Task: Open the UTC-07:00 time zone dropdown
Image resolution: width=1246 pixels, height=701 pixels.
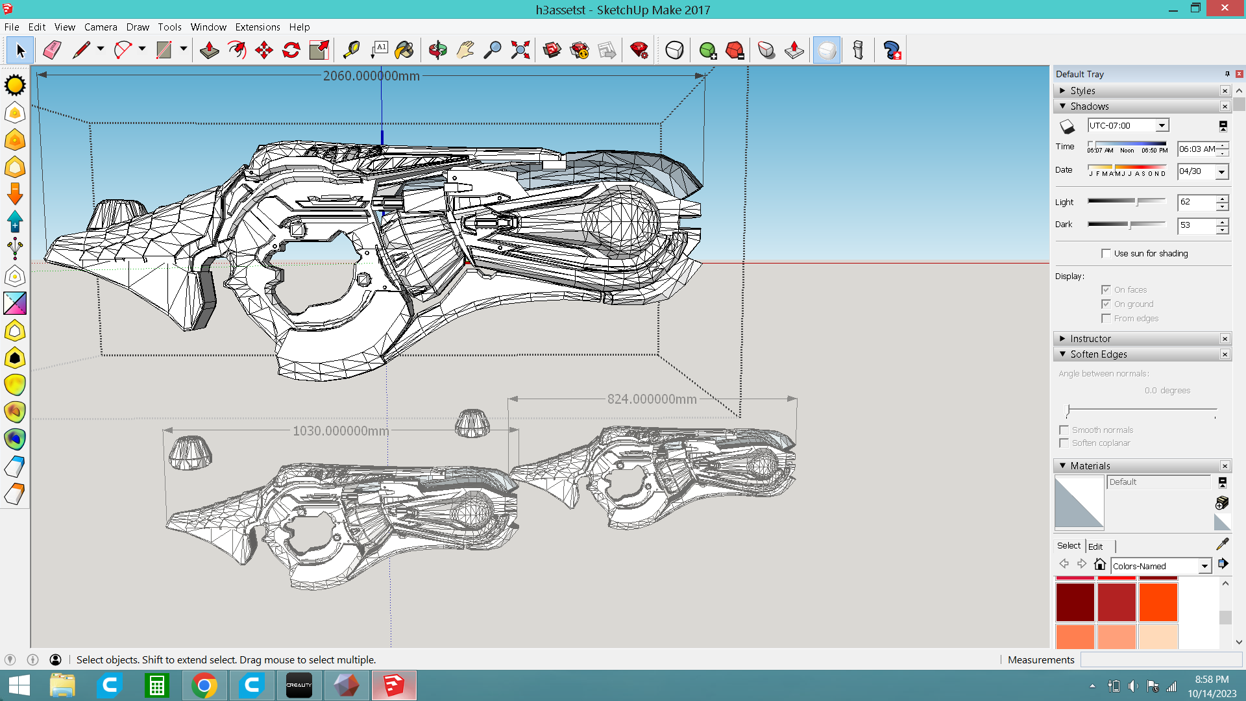Action: 1162,126
